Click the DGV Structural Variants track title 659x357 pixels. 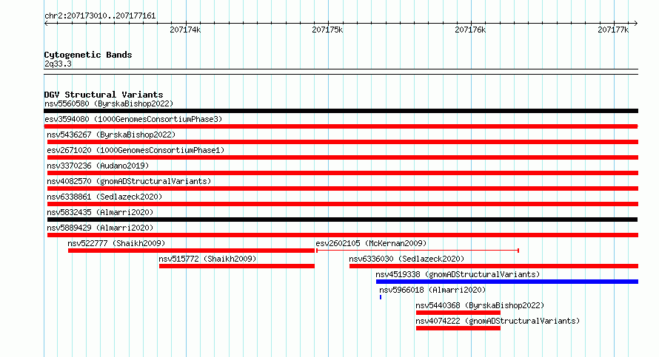[x=104, y=95]
